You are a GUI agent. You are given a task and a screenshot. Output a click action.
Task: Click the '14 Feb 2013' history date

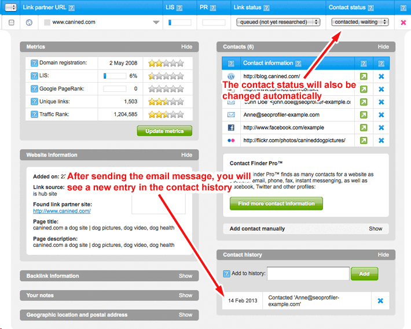pyautogui.click(x=243, y=301)
